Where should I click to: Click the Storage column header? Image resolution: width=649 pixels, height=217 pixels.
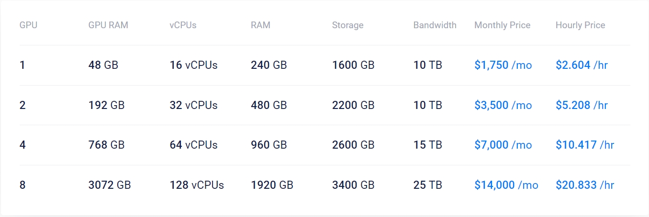coord(347,25)
